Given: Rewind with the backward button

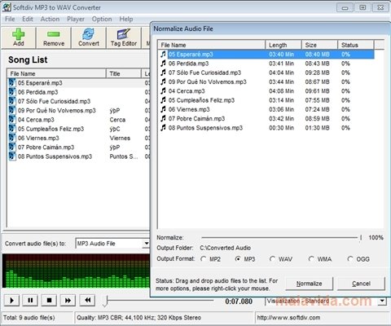Looking at the screenshot, I should pos(87,300).
